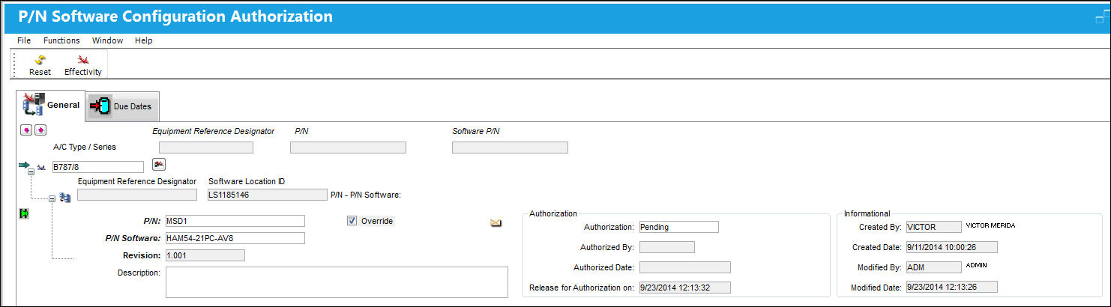Click the green navigation icon left of P/N
1111x307 pixels.
(24, 214)
